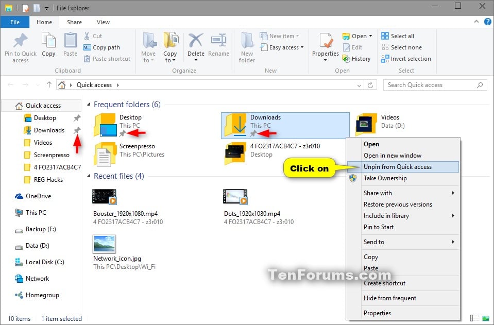The image size is (494, 325).
Task: Open the Help question mark icon
Action: click(487, 22)
